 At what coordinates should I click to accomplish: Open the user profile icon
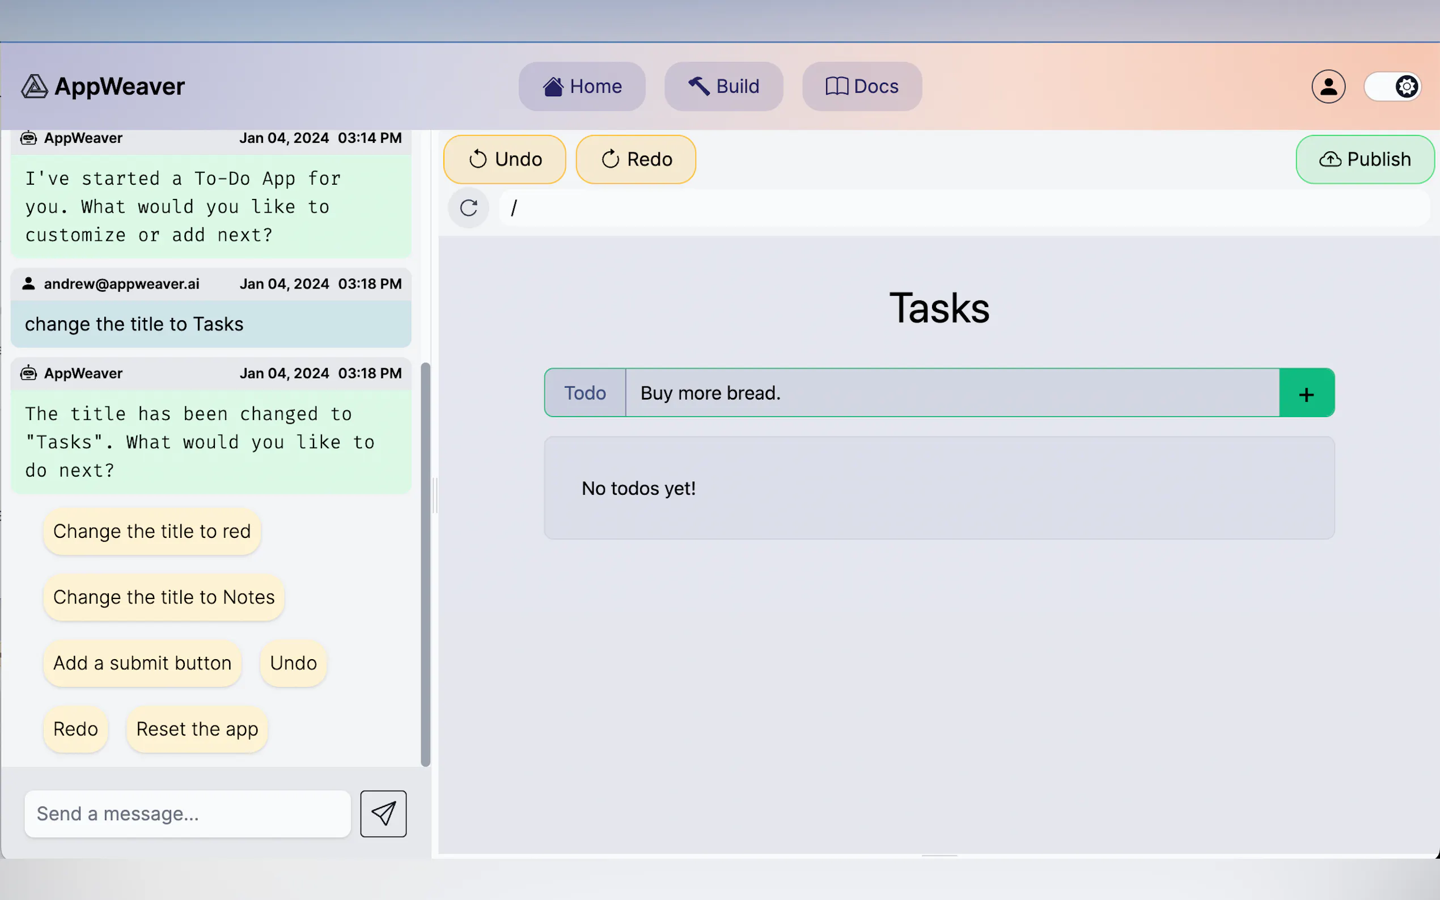tap(1328, 86)
